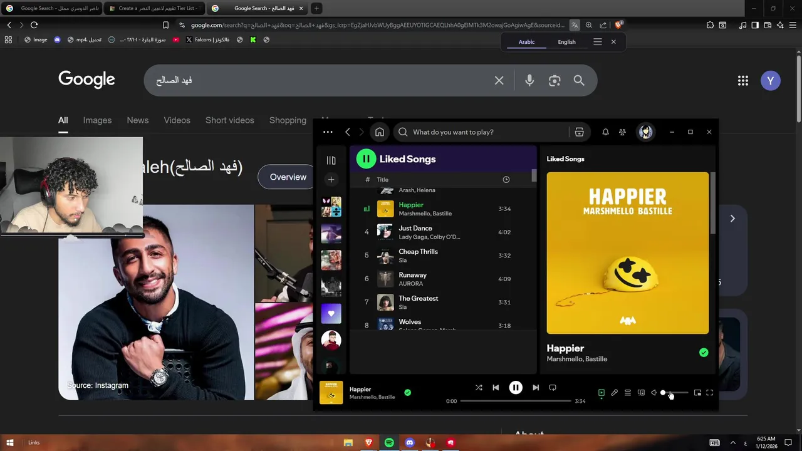802x451 pixels.
Task: Open Google apps grid
Action: coord(743,80)
